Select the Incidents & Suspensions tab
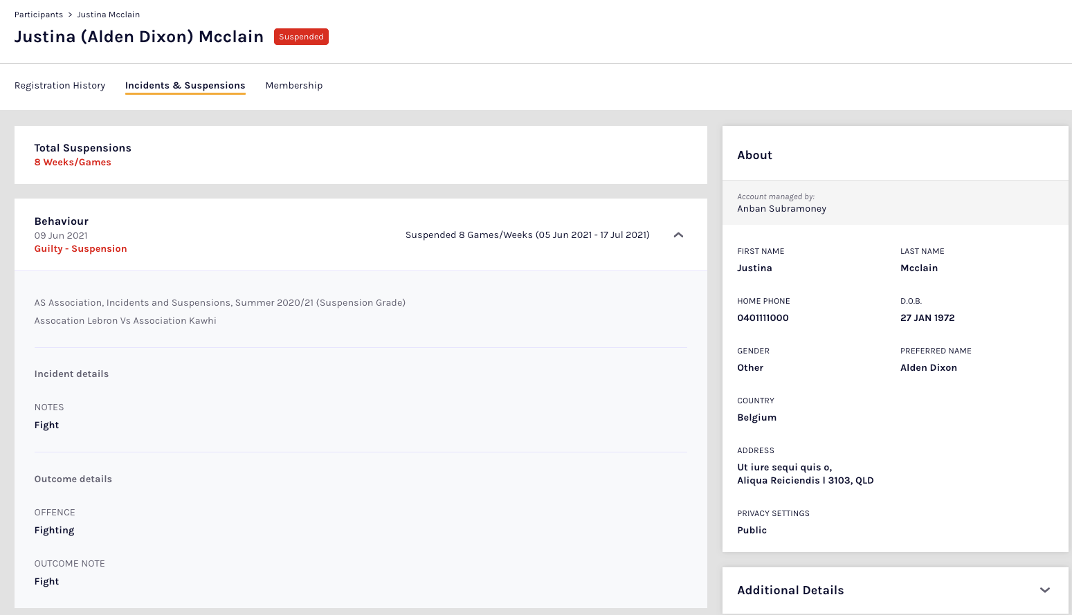 click(x=185, y=86)
